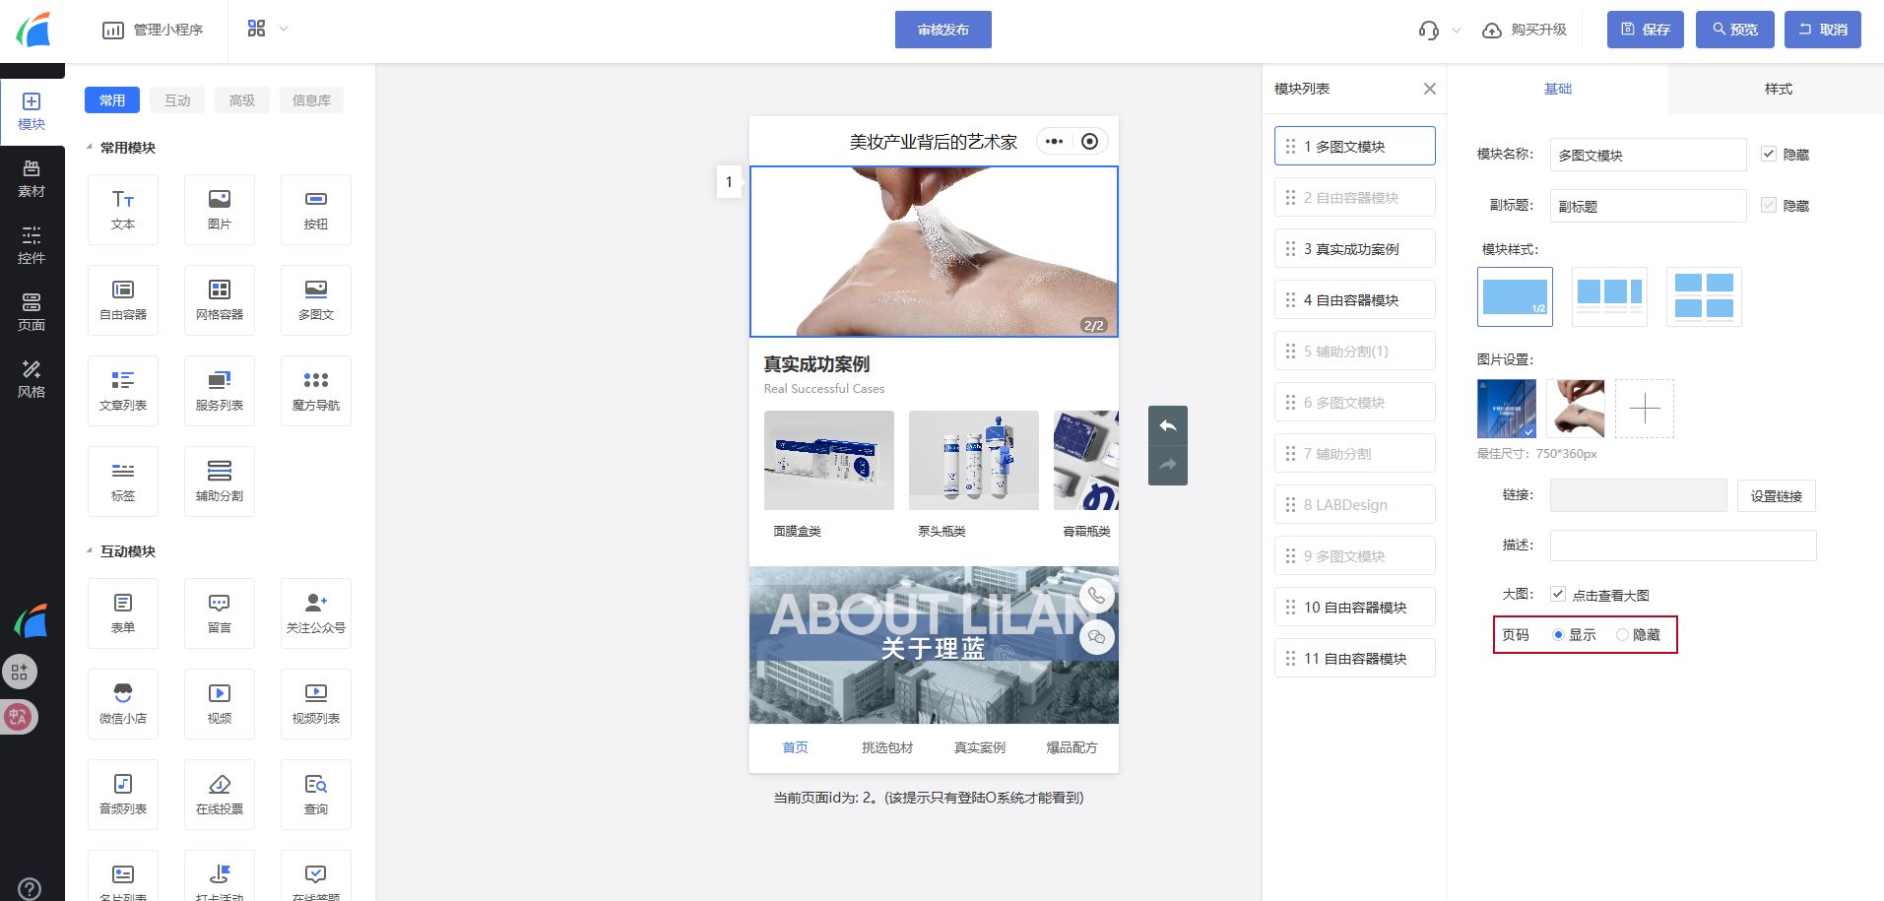Insert the 自由容器 module

[x=123, y=300]
